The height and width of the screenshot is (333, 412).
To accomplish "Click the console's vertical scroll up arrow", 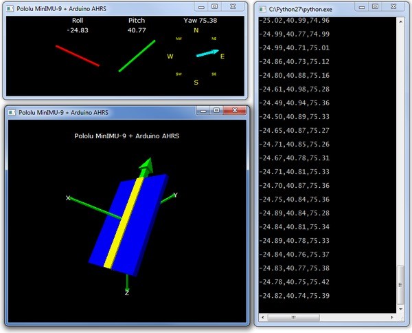I will pyautogui.click(x=400, y=21).
